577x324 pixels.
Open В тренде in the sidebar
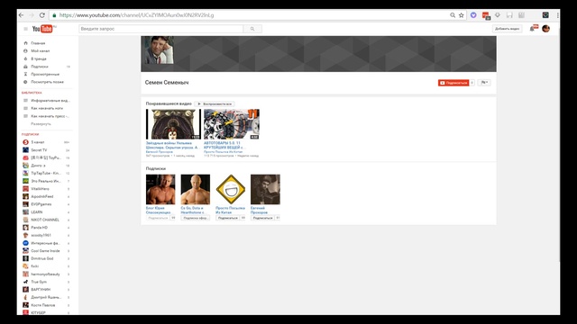click(39, 58)
